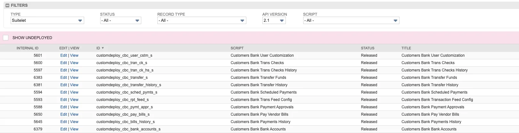
Task: View the Customers Bank Scheduled Payments deployment
Action: pyautogui.click(x=74, y=92)
